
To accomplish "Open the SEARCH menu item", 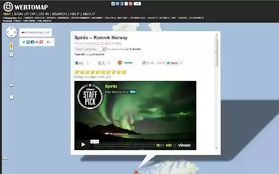I will (59, 14).
